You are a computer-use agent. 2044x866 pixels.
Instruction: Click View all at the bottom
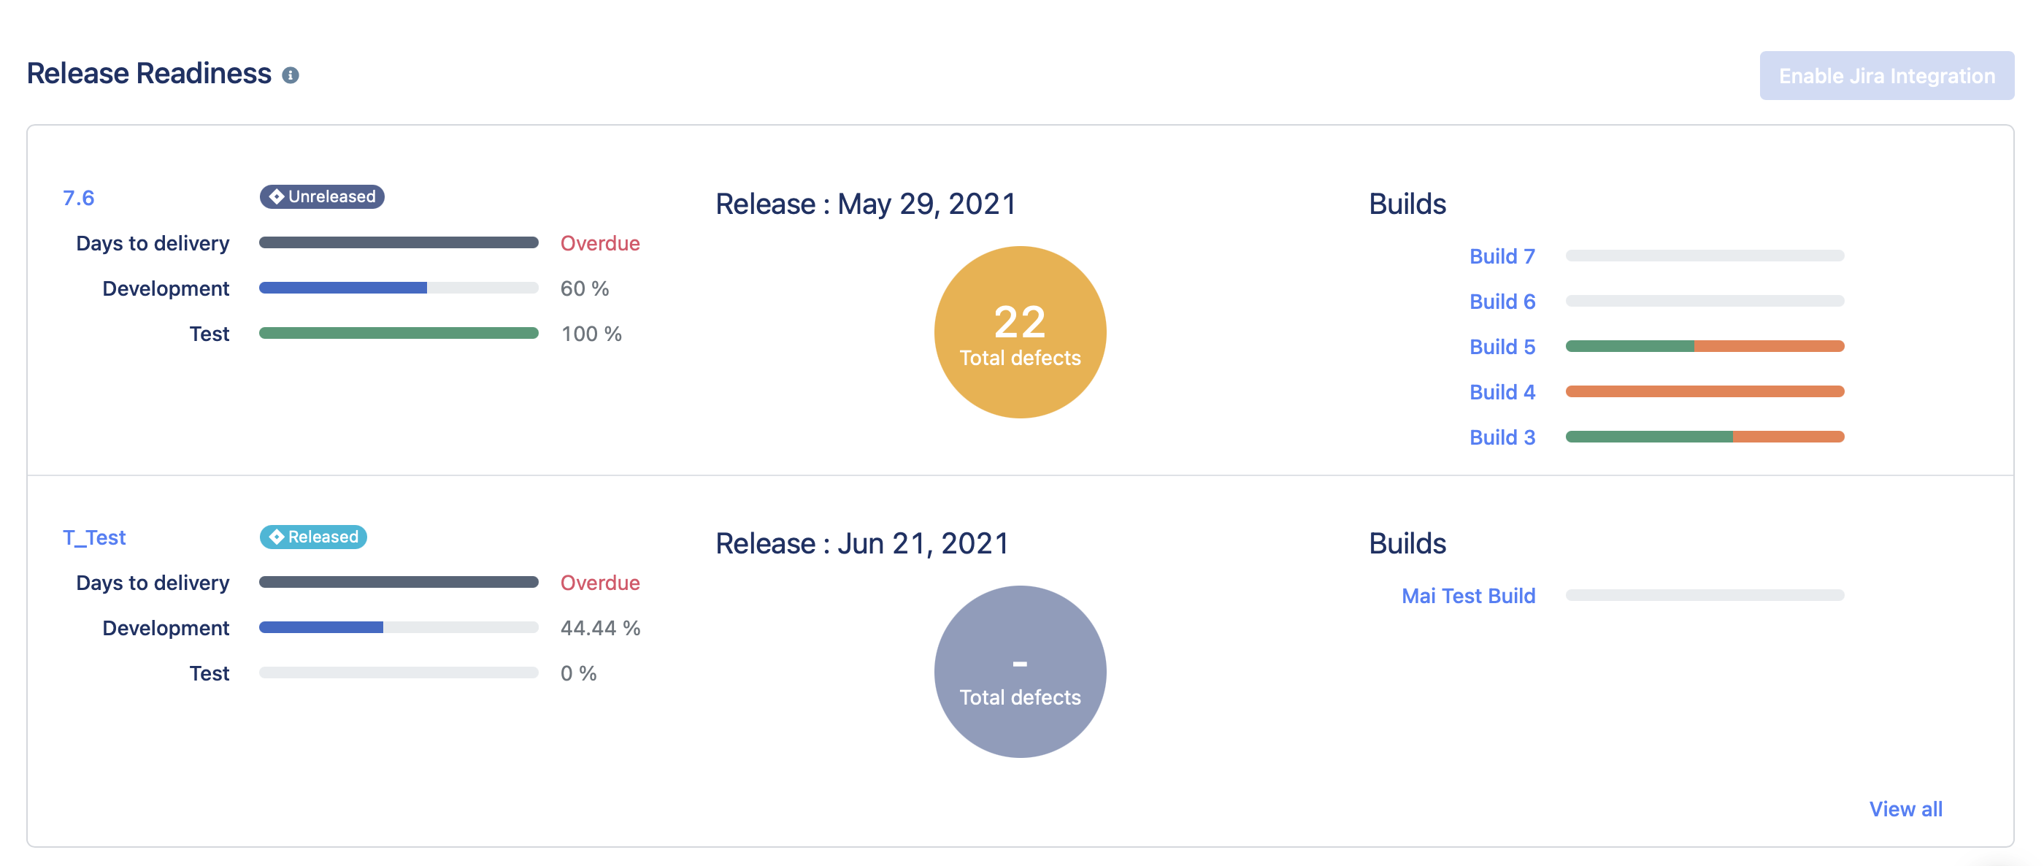pos(1906,809)
